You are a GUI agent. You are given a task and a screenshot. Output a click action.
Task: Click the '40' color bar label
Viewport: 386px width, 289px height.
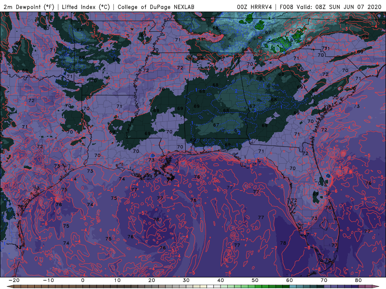221,280
